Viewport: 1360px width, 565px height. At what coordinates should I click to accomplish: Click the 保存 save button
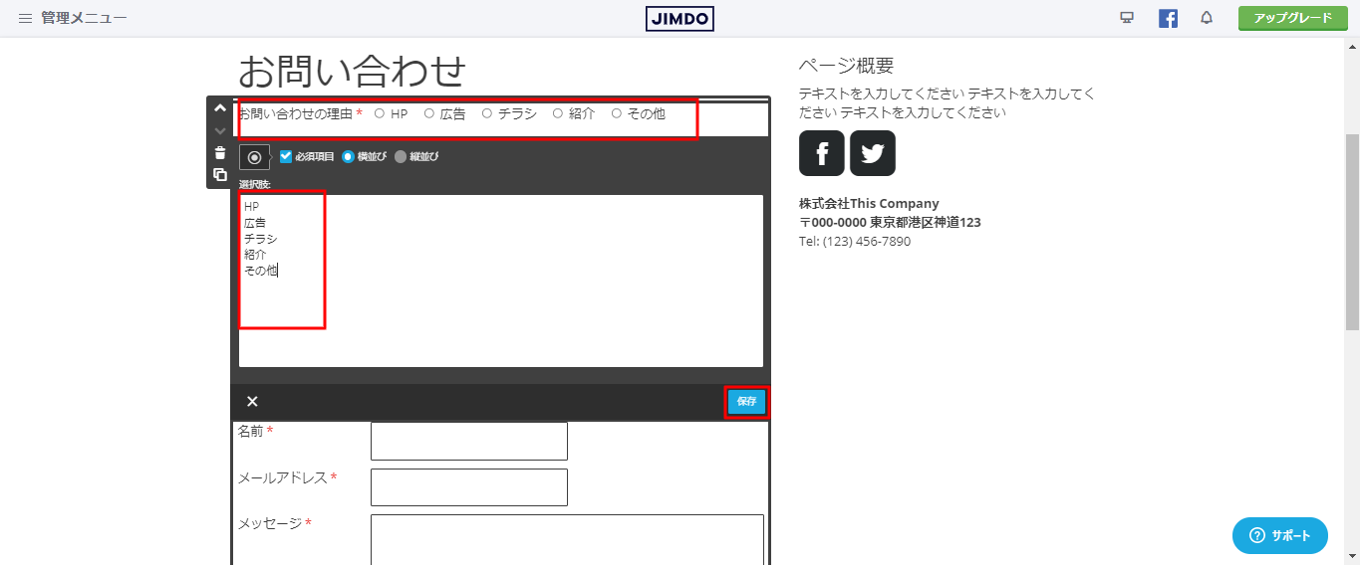(746, 401)
